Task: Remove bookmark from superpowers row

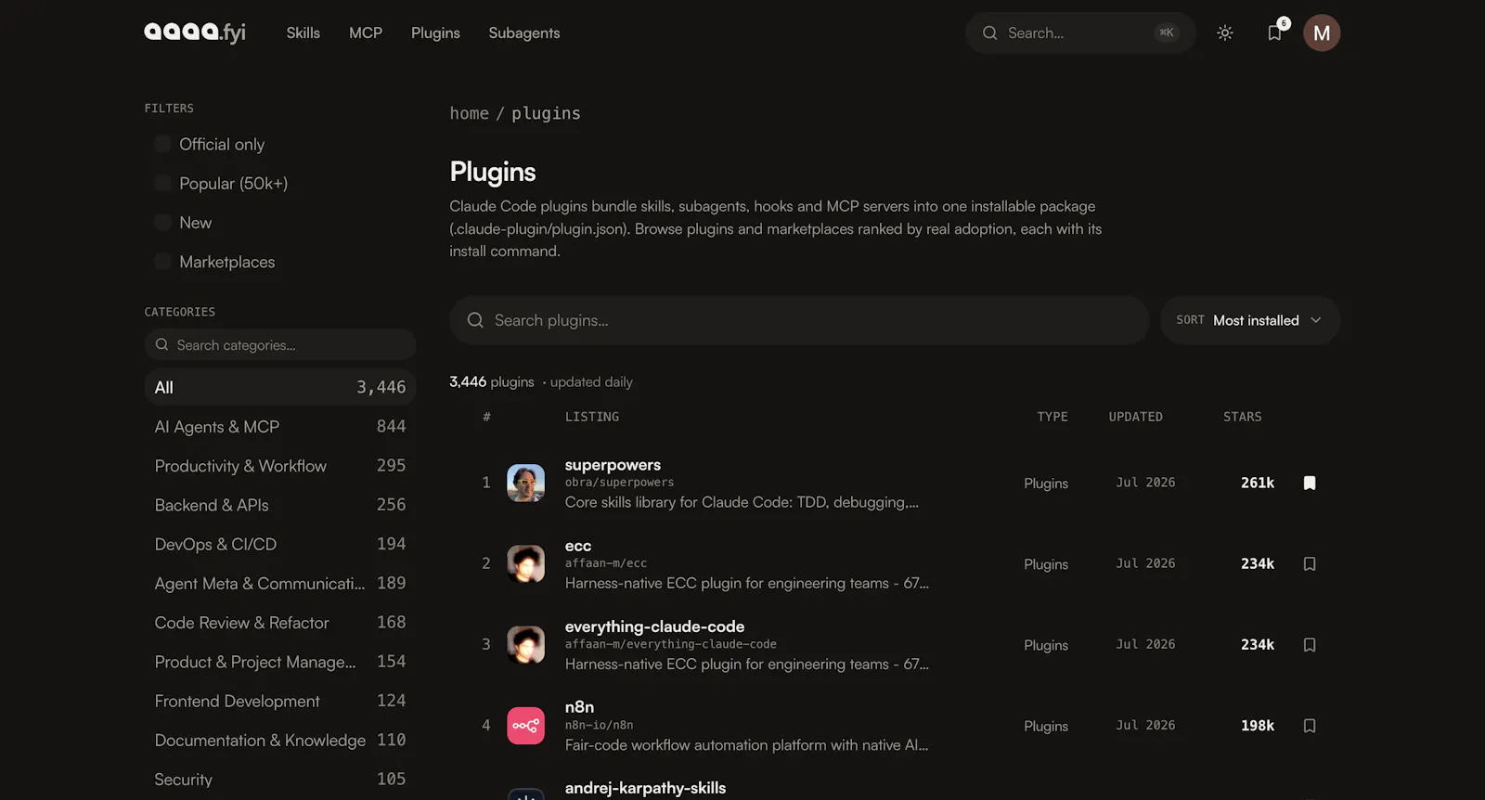Action: (x=1310, y=483)
